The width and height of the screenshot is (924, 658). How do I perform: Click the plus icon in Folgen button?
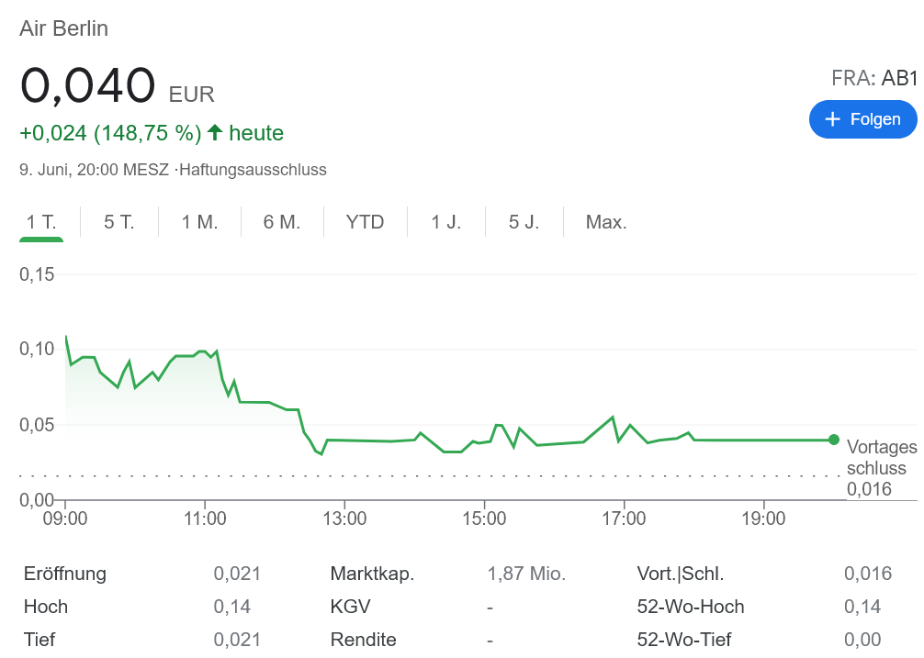(x=833, y=119)
